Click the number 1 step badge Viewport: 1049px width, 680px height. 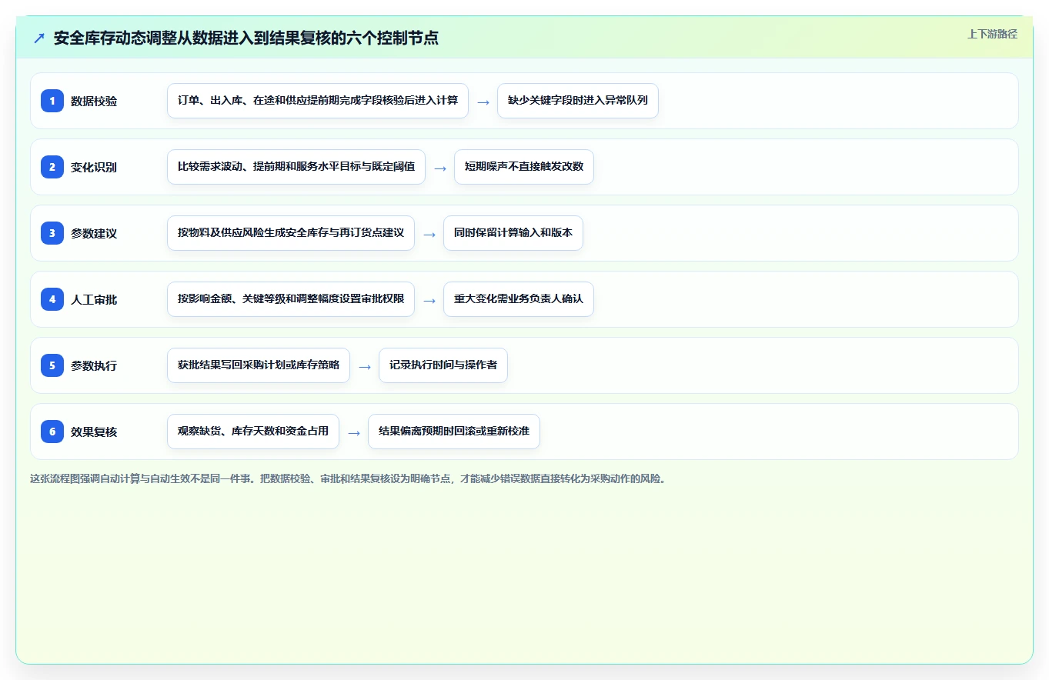pos(52,100)
